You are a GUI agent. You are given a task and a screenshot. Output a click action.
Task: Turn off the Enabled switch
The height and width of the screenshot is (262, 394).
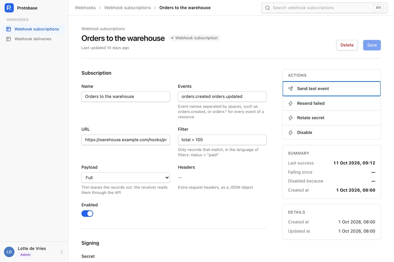coord(87,213)
